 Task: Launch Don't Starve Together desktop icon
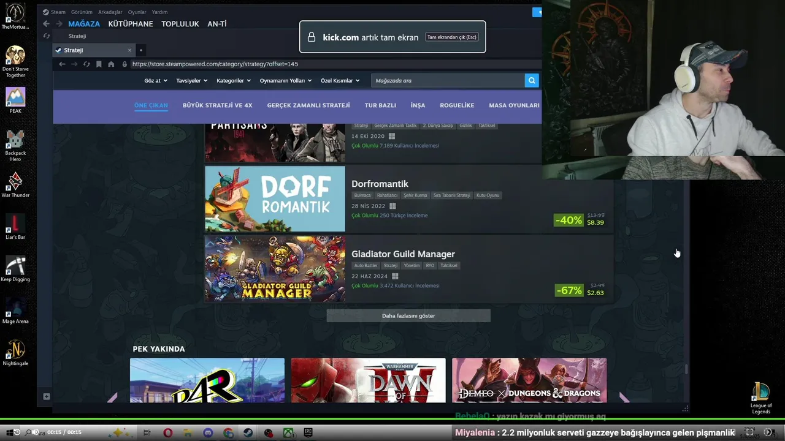pyautogui.click(x=15, y=61)
